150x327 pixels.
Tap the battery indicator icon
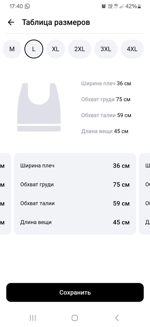tap(139, 6)
